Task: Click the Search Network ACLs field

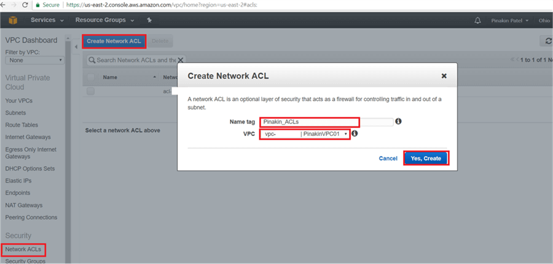Action: click(136, 60)
